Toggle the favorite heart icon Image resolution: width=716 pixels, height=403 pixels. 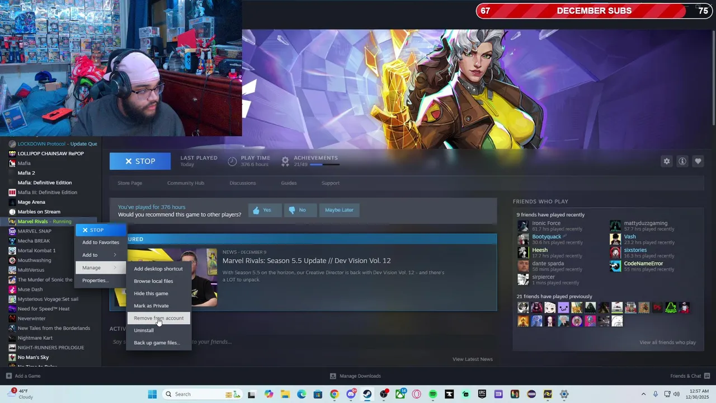[x=698, y=161]
